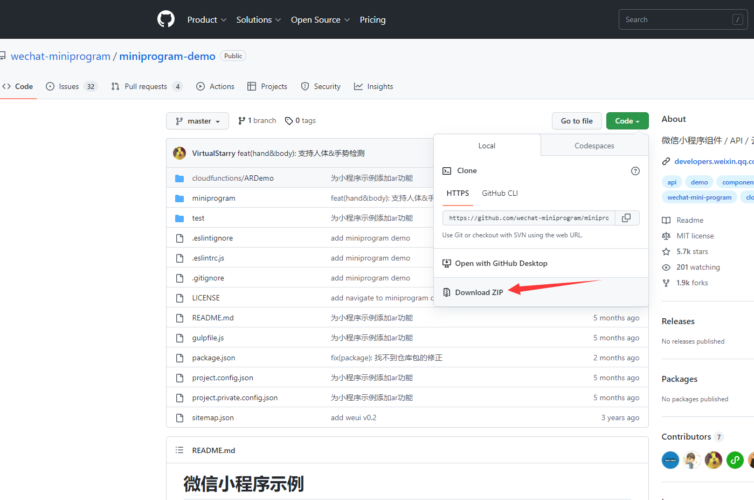Open VirtualStarry's avatar in the commit row
This screenshot has width=754, height=500.
(179, 153)
